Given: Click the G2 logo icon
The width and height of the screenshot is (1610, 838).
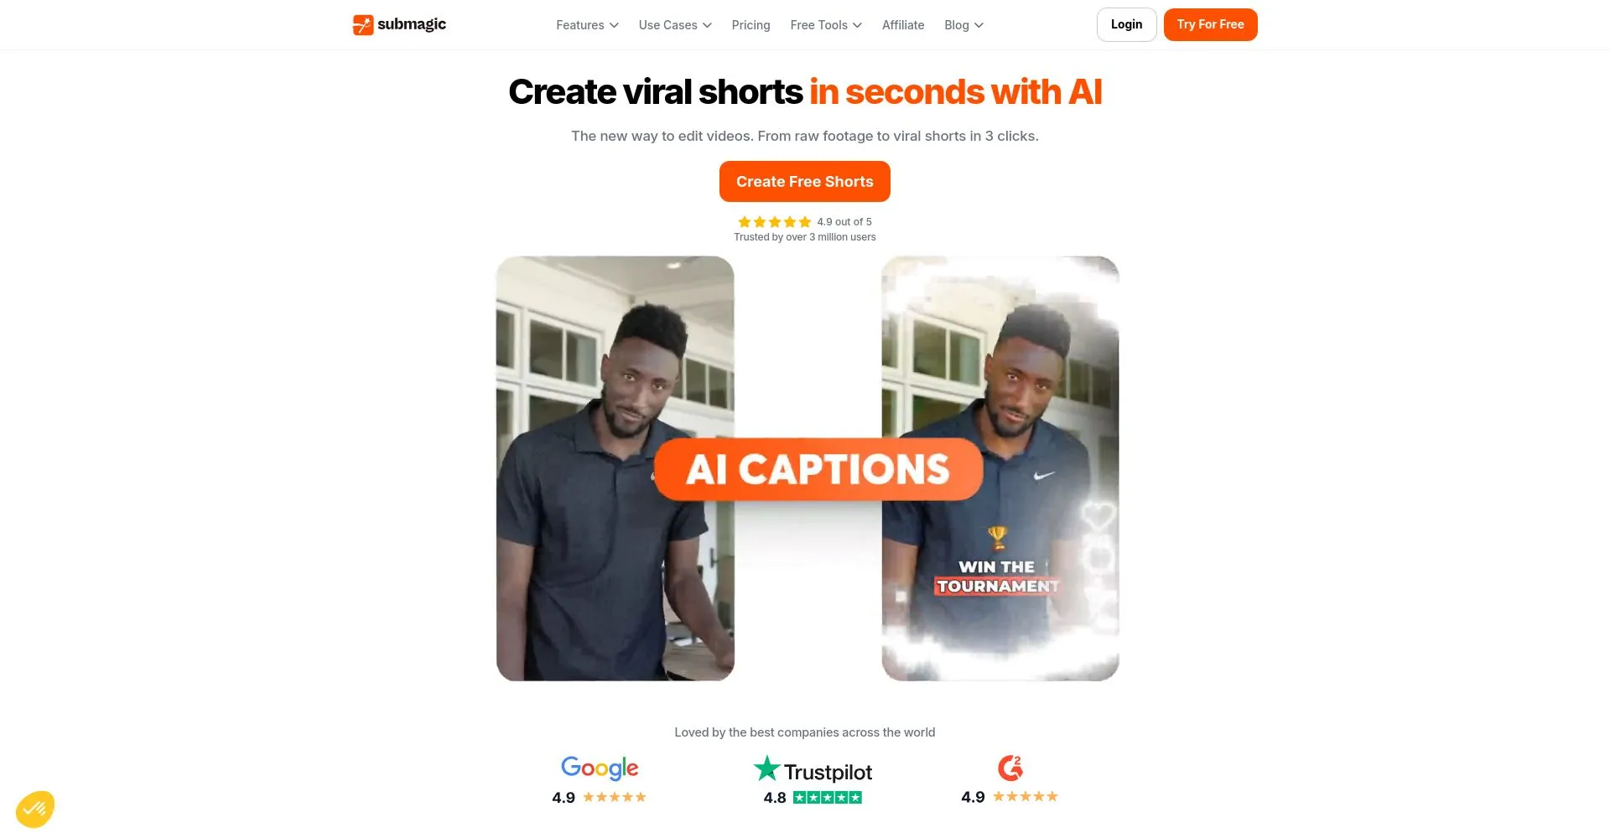Looking at the screenshot, I should click(x=1010, y=768).
